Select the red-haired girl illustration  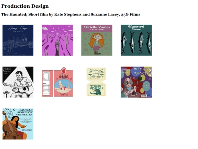click(97, 40)
